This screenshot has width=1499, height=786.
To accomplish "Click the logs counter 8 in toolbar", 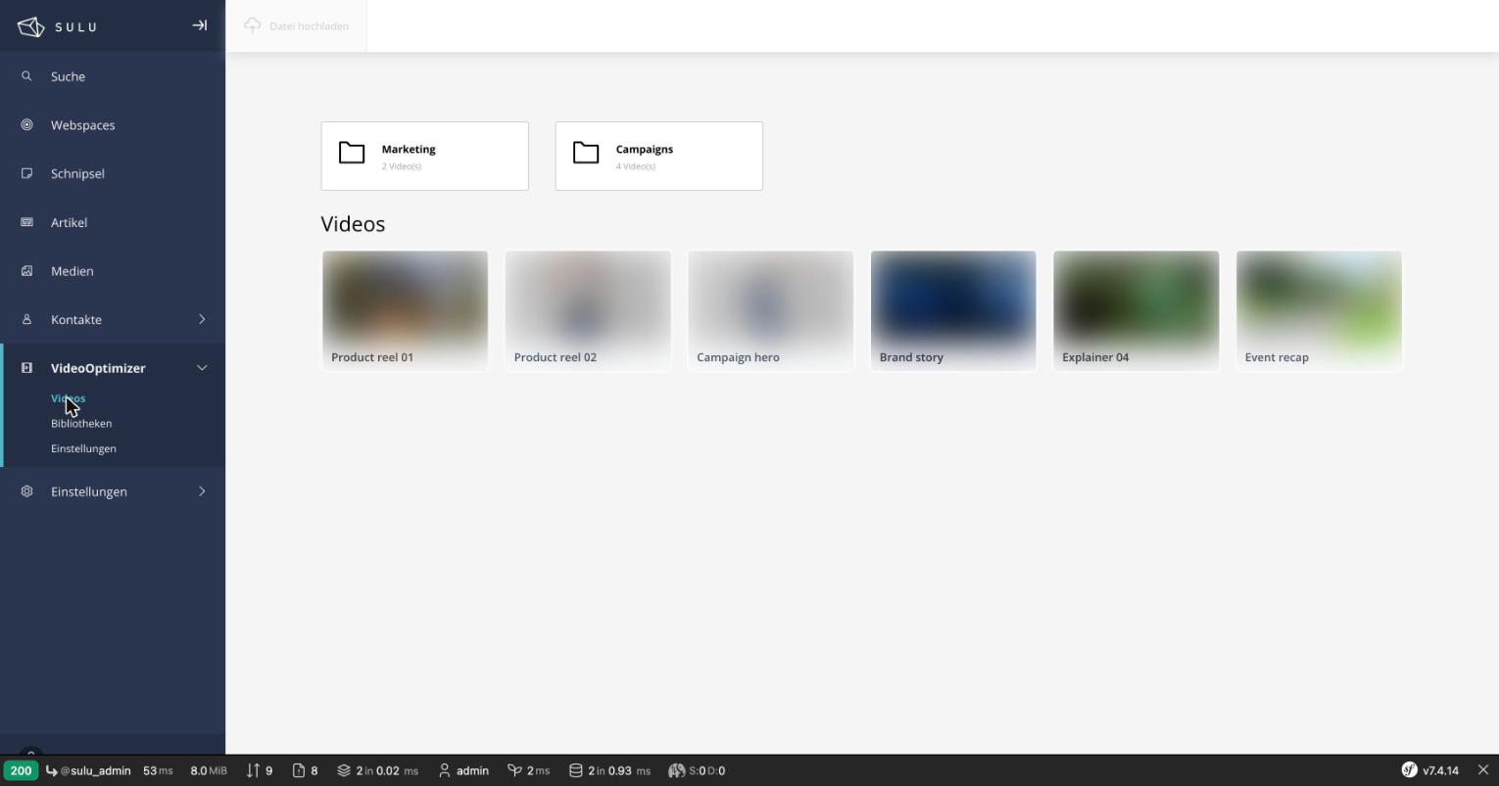I will click(x=305, y=770).
